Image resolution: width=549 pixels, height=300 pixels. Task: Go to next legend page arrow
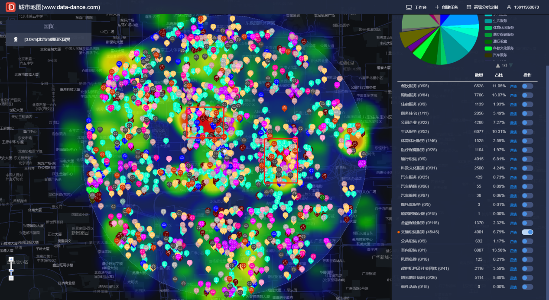click(511, 65)
